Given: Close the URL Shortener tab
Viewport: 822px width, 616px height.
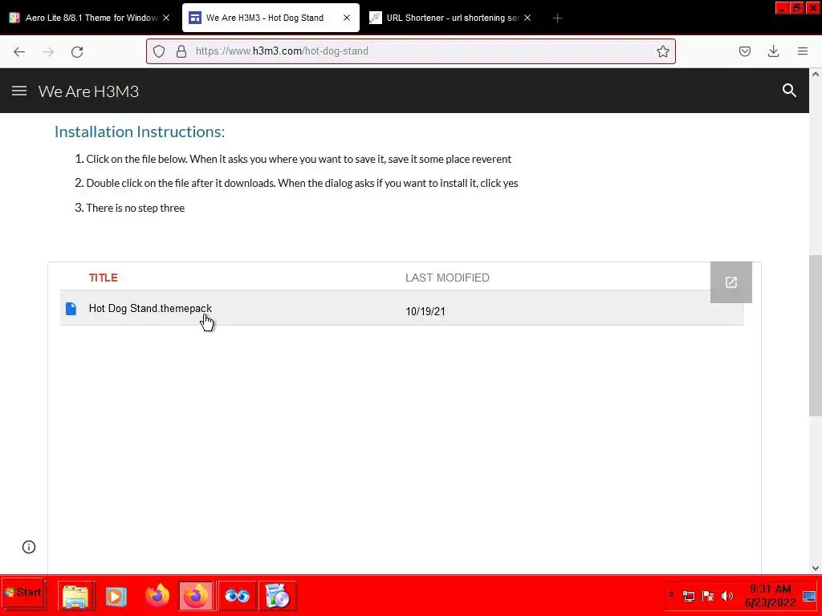Looking at the screenshot, I should pyautogui.click(x=527, y=18).
